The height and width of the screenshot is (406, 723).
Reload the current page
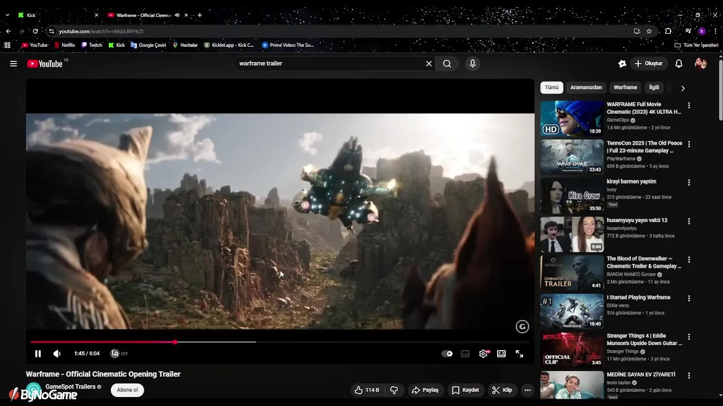(36, 31)
